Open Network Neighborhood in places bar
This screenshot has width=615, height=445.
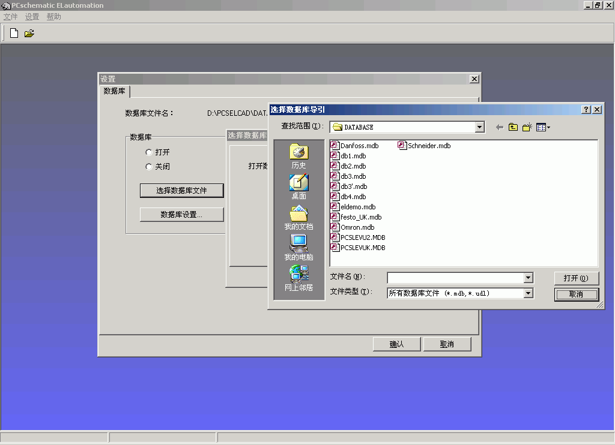pyautogui.click(x=298, y=278)
